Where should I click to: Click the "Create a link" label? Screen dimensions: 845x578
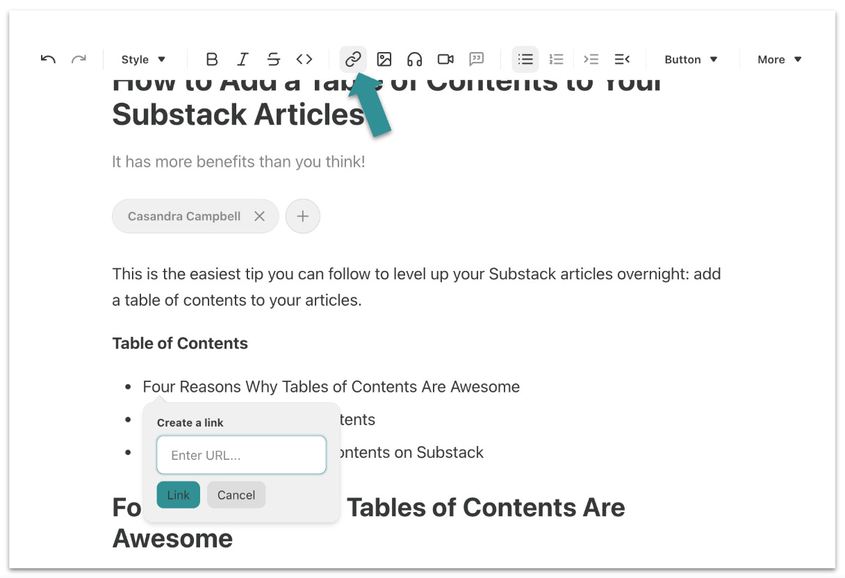(x=190, y=422)
